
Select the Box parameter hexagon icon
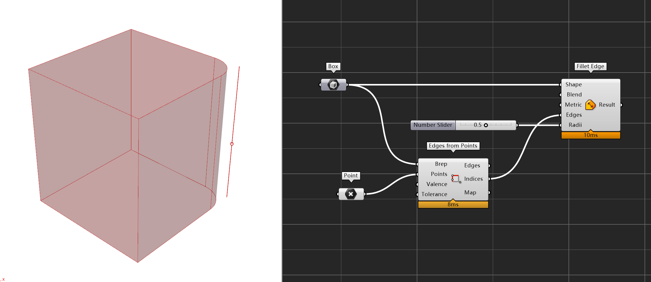(333, 85)
